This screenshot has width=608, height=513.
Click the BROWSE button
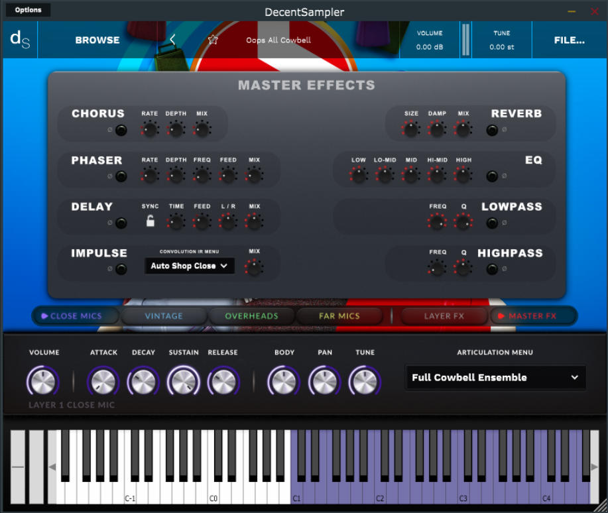(x=97, y=40)
